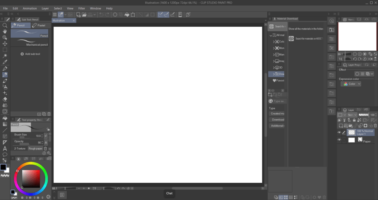Viewport: 378px width, 200px height.
Task: Click Open file icon in command bar
Action: (x=84, y=15)
